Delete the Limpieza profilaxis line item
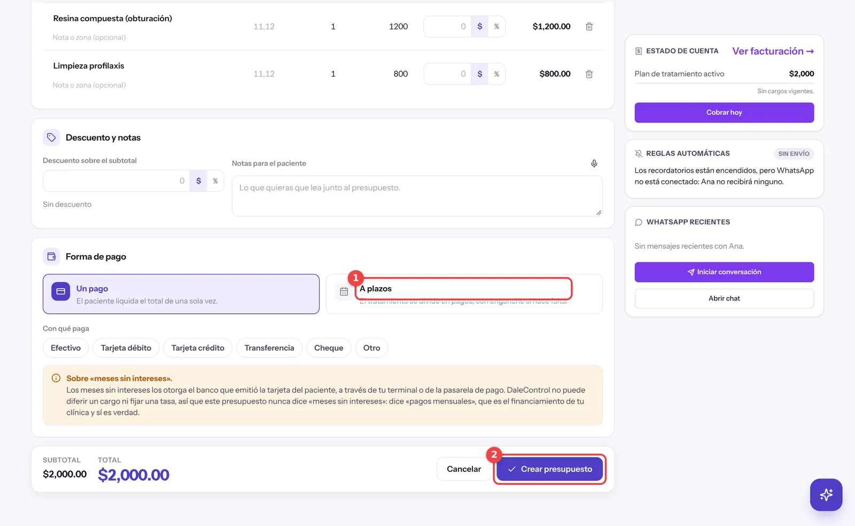 (x=589, y=74)
